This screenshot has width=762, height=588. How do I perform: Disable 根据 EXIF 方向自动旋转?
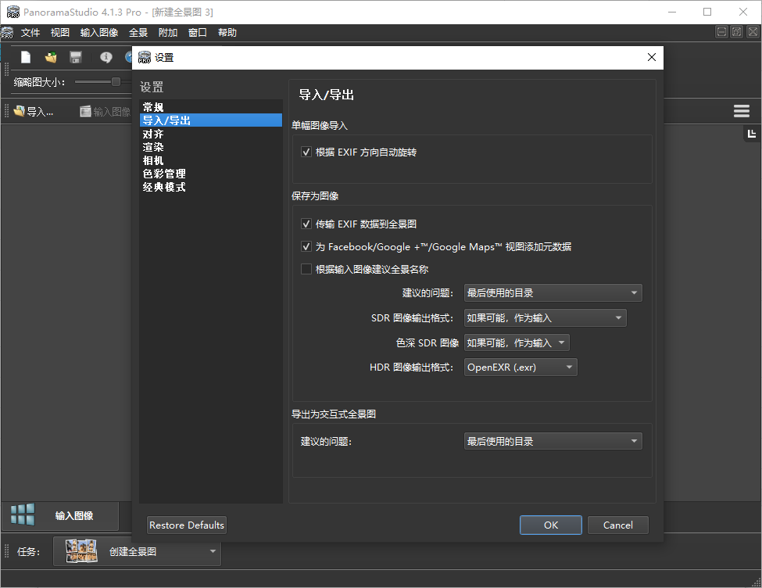click(306, 152)
